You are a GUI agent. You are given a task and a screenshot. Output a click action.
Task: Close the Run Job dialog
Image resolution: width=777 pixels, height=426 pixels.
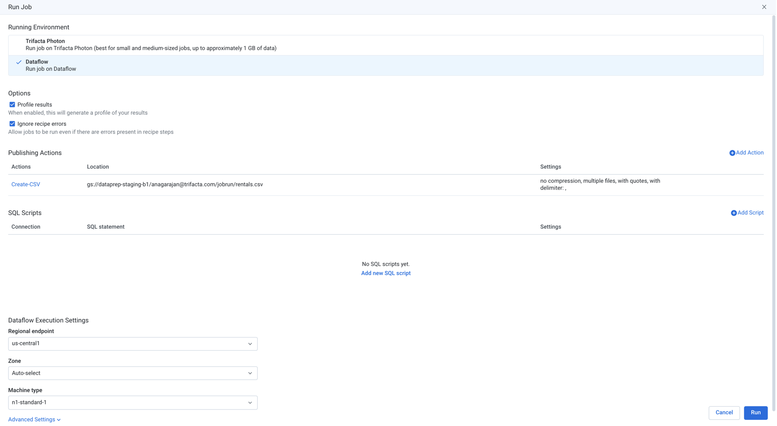[x=764, y=7]
